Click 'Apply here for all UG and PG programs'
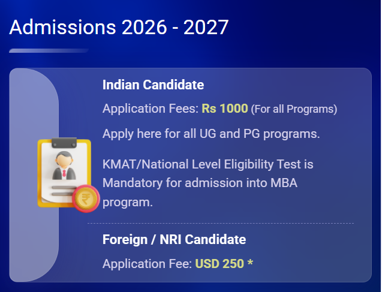This screenshot has width=382, height=292. [x=211, y=134]
